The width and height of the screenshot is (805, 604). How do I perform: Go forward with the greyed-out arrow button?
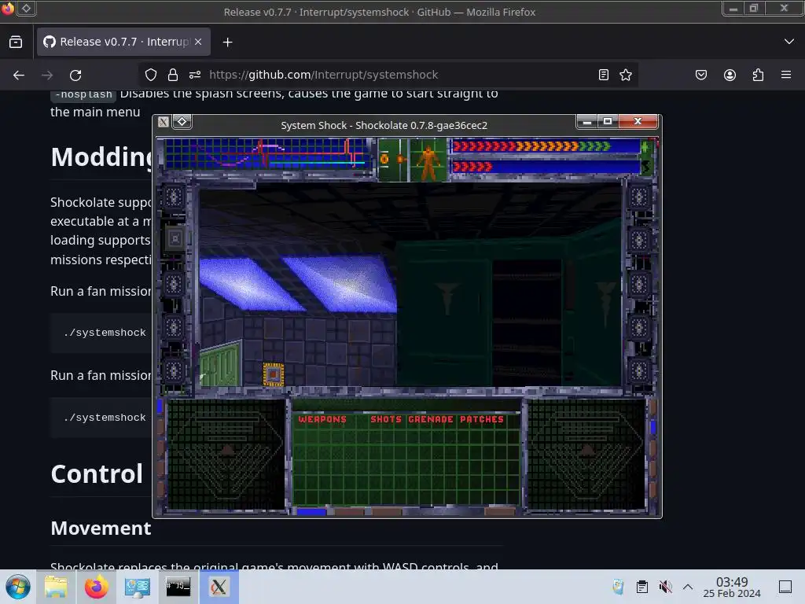(x=47, y=75)
